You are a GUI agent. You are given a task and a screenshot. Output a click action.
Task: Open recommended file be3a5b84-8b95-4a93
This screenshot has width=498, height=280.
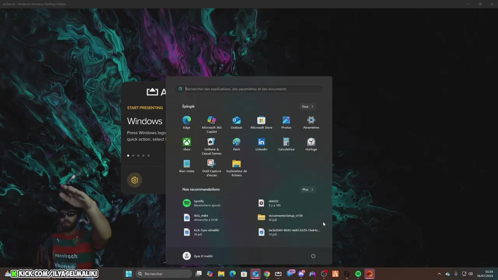tap(289, 232)
